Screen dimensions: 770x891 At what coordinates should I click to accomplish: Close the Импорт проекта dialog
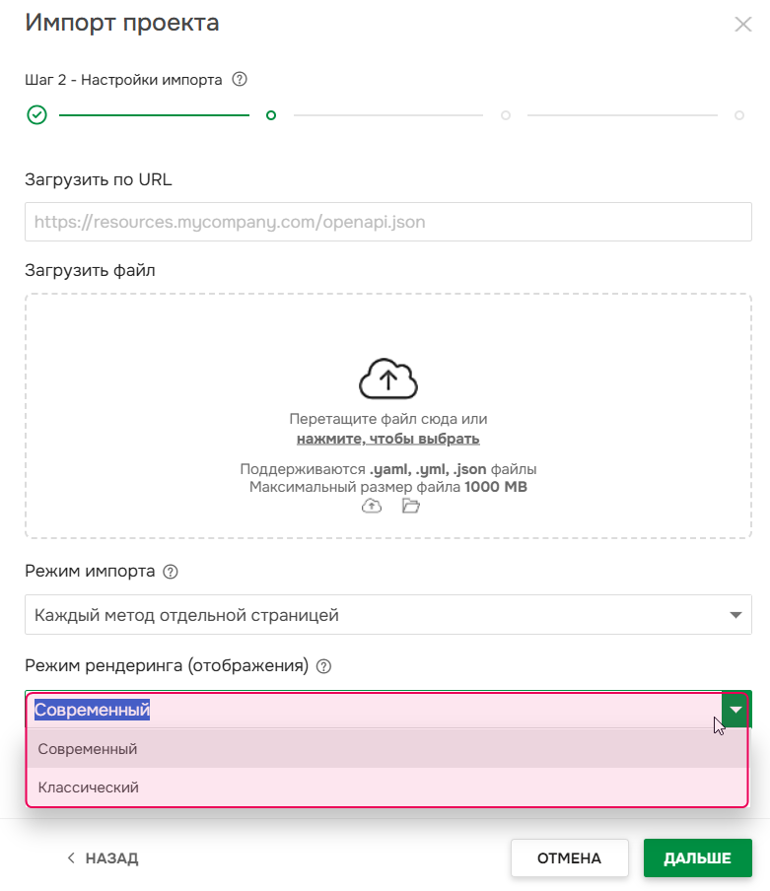[743, 24]
